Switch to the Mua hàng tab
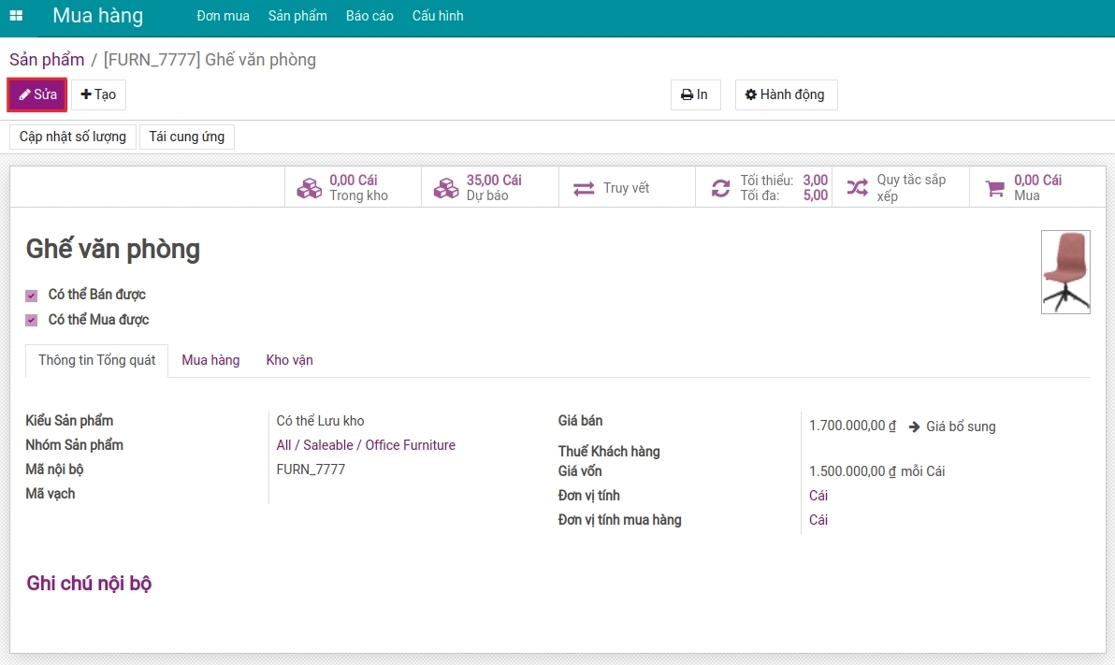The height and width of the screenshot is (665, 1115). tap(210, 360)
